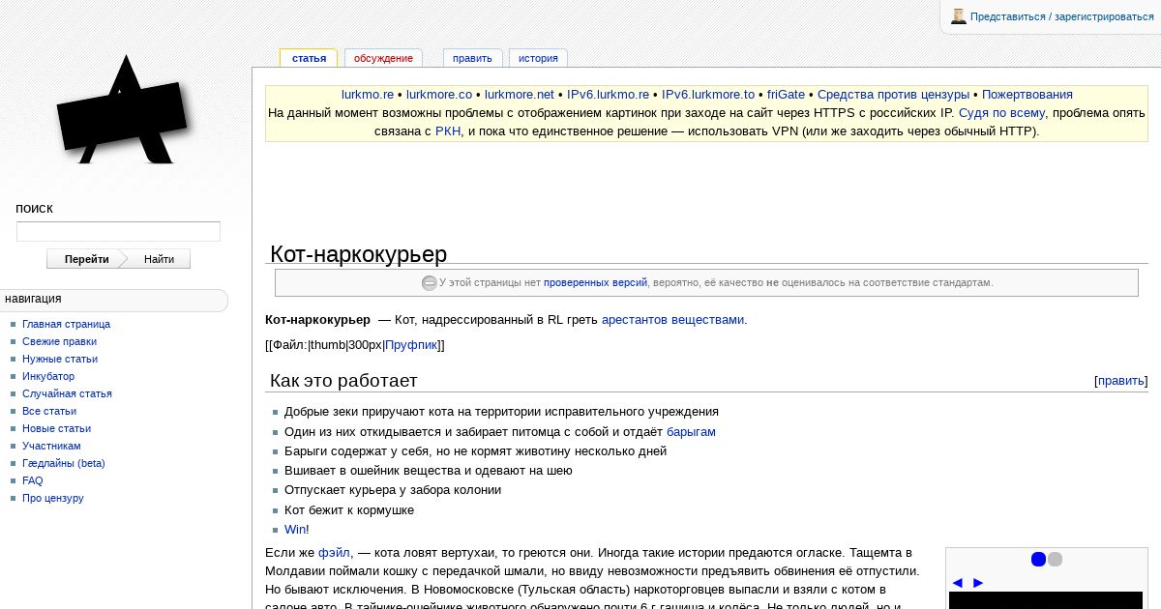Viewport: 1161px width, 609px height.
Task: Click the «Судя по всему» link
Action: pos(1001,113)
